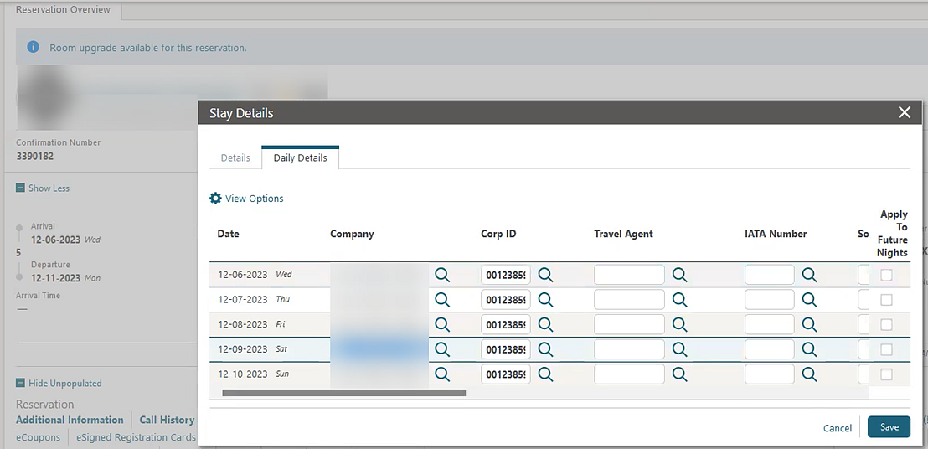This screenshot has height=449, width=928.
Task: Search Travel Agent for 12-06-2023 row
Action: coord(679,275)
